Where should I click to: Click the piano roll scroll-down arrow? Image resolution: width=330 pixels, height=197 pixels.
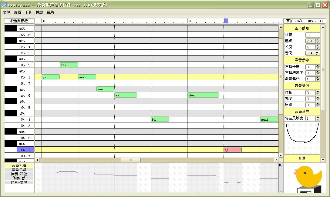(281, 155)
